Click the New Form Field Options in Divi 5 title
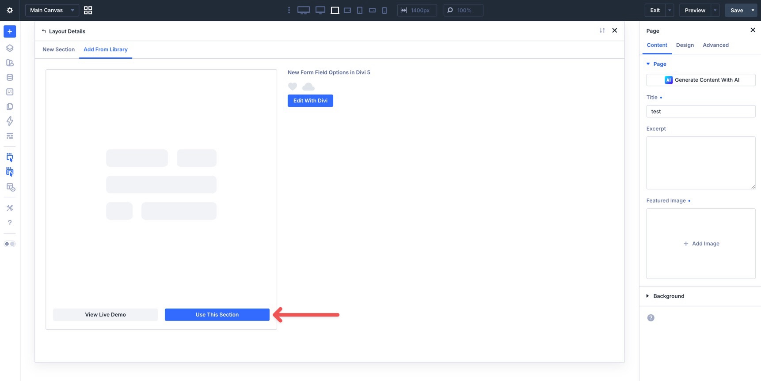This screenshot has height=381, width=761. [329, 72]
